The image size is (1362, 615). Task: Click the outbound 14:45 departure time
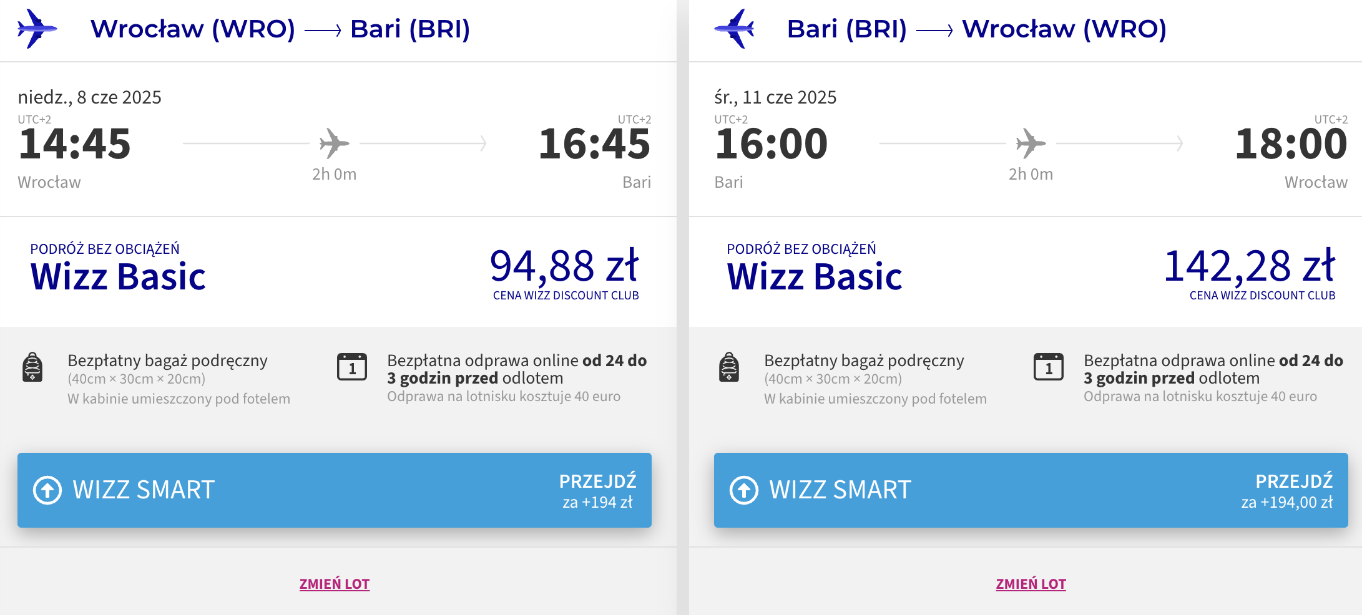coord(75,143)
